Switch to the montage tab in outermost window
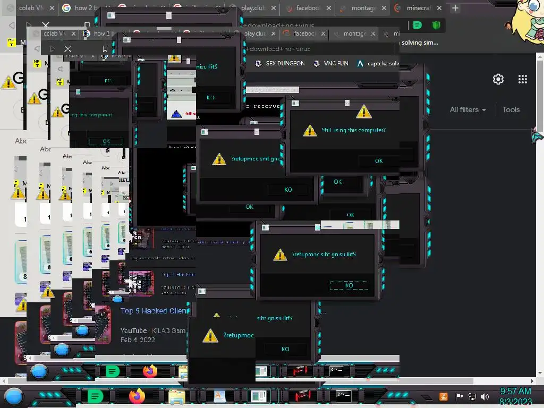Viewport: 544px width, 408px height. [362, 7]
